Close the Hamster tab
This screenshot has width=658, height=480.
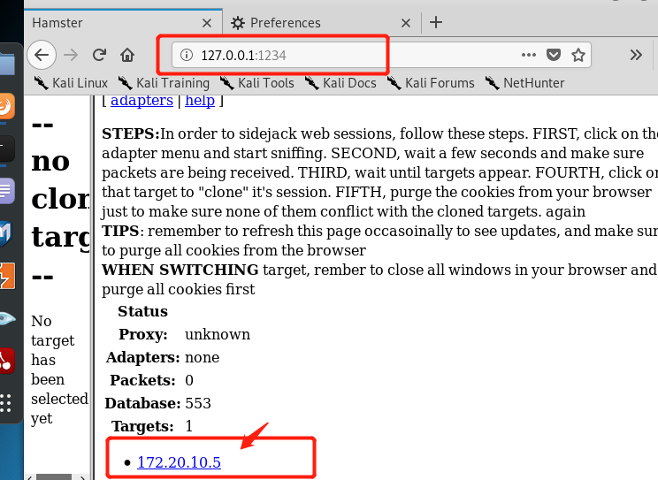click(206, 23)
